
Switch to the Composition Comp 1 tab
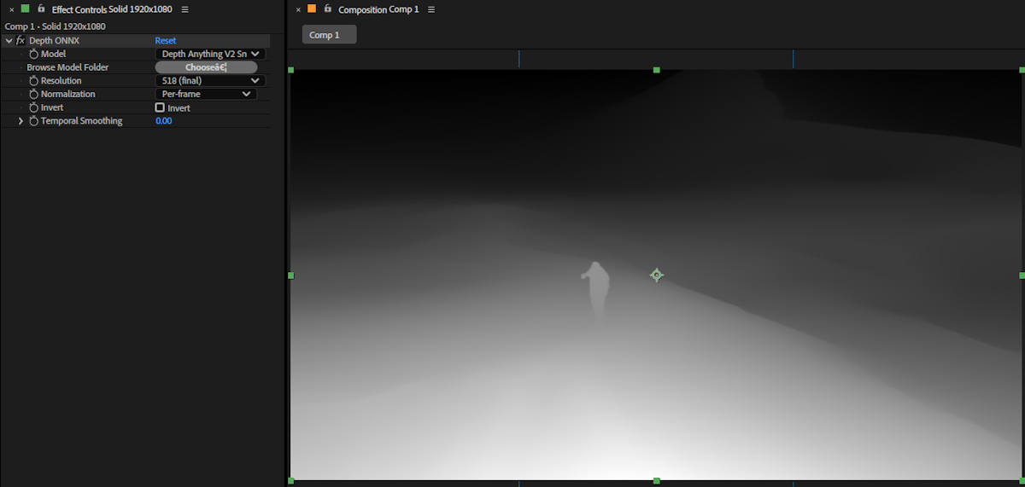(378, 9)
